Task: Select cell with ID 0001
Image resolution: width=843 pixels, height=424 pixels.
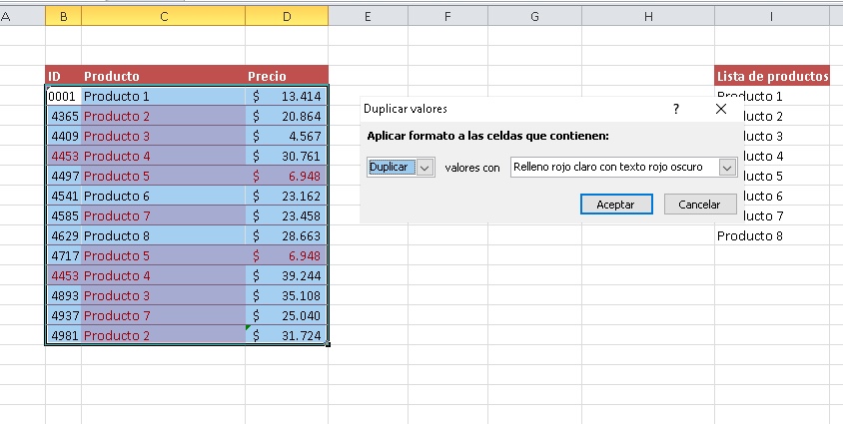Action: (64, 97)
